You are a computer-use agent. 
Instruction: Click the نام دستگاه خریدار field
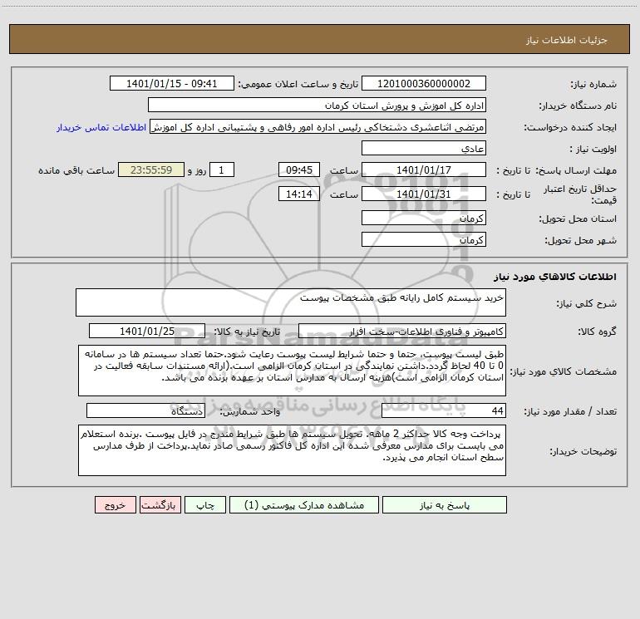pyautogui.click(x=317, y=105)
